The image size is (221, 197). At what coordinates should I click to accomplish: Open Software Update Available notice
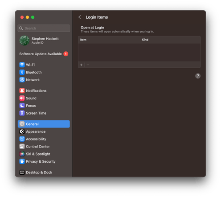41,54
